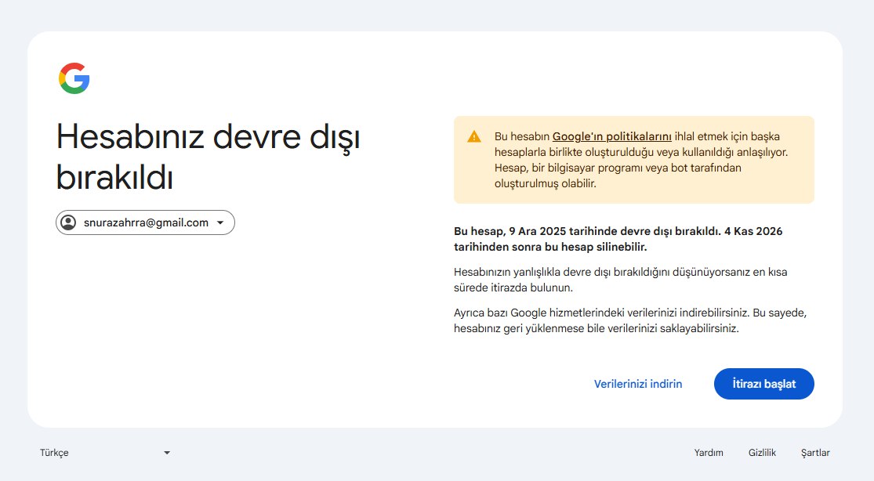
Task: Open the Gizlilik footer link
Action: 762,453
